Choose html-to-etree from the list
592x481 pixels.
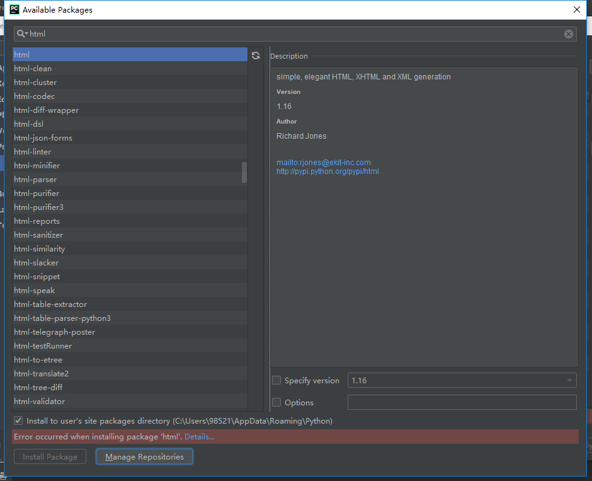click(130, 360)
